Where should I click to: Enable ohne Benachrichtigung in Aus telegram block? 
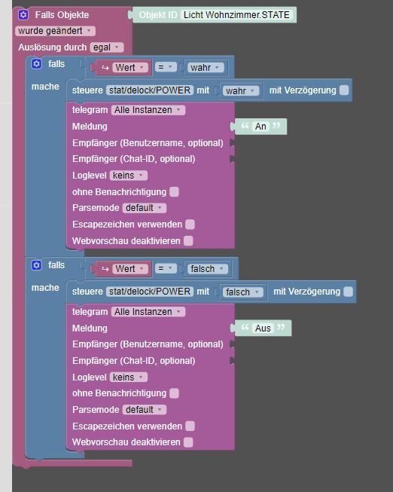174,393
